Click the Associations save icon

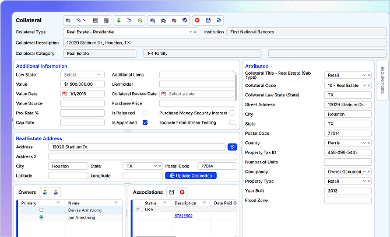tap(171, 192)
